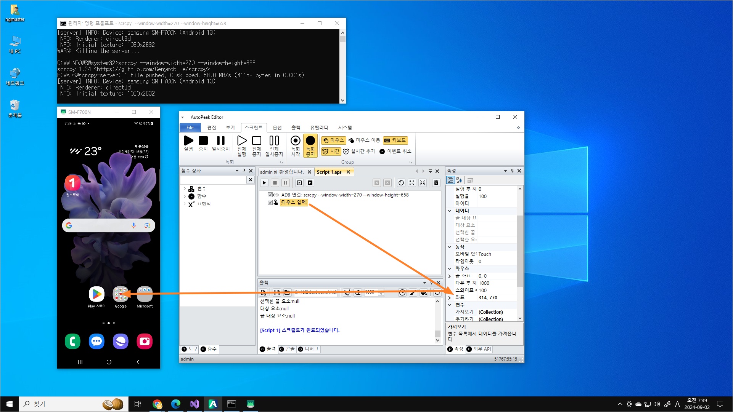This screenshot has width=733, height=412.
Task: Toggle the 키보드 recording option
Action: pos(395,141)
